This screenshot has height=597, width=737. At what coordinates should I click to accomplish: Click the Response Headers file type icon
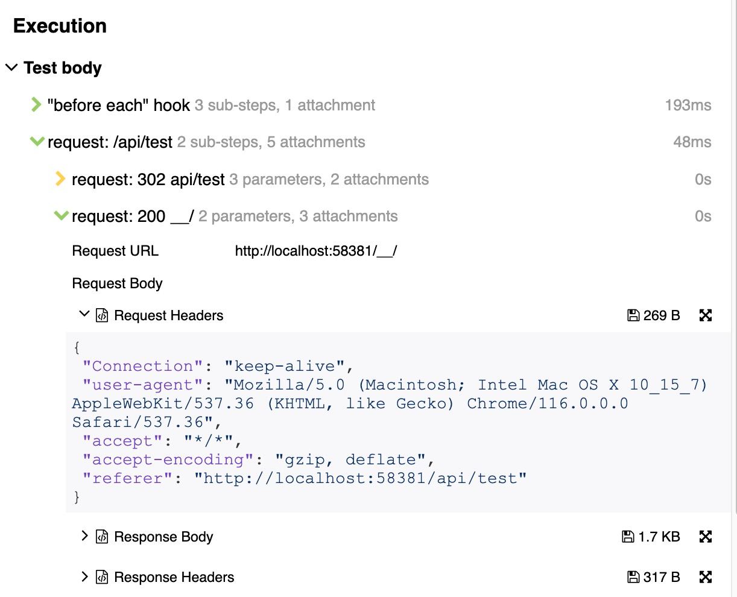102,577
